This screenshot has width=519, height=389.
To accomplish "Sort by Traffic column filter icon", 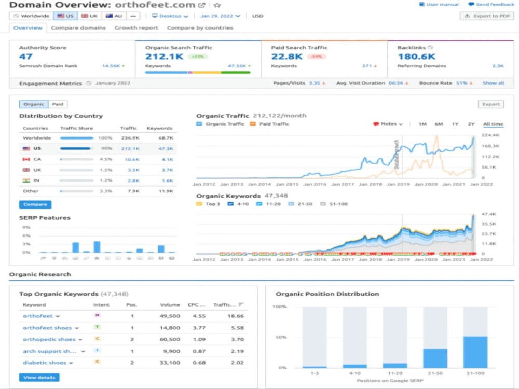I will [241, 304].
